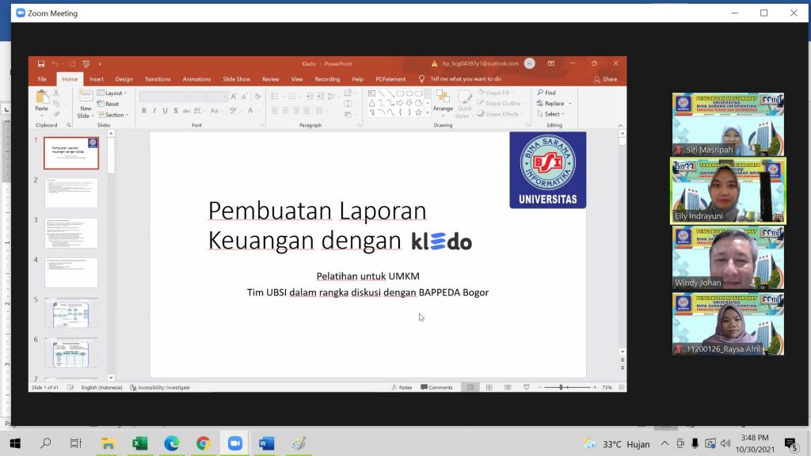Save the PowerPoint presentation from quick access
Screen dimensions: 811x456
click(x=41, y=63)
